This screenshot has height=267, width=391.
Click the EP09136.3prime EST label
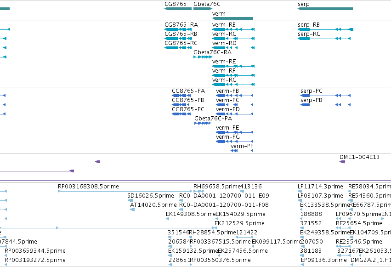tap(324, 261)
